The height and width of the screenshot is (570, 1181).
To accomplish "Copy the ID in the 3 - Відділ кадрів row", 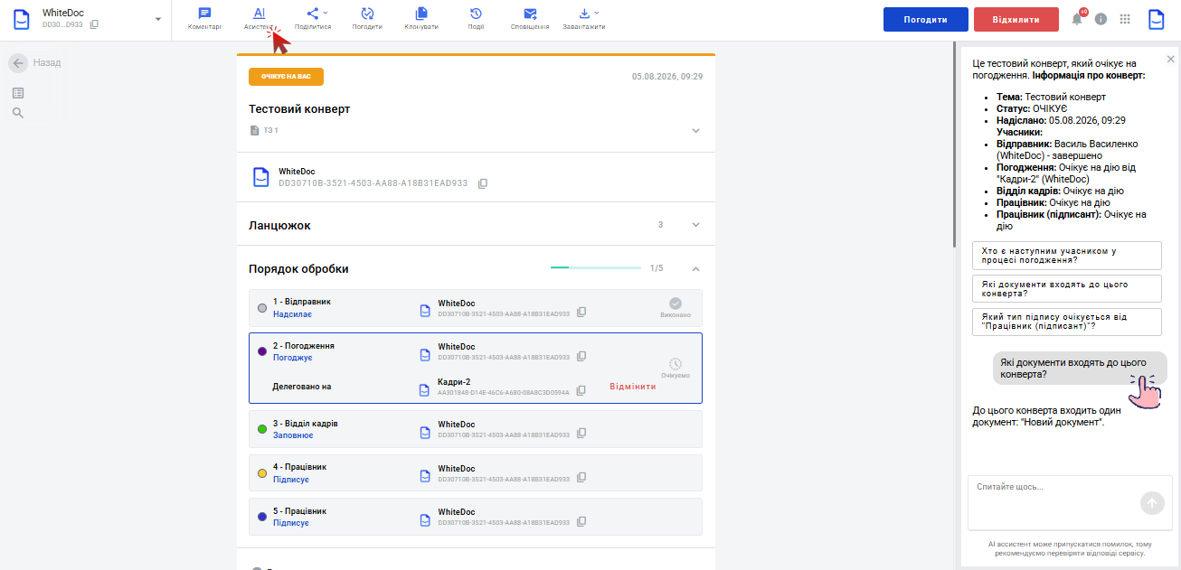I will click(581, 434).
